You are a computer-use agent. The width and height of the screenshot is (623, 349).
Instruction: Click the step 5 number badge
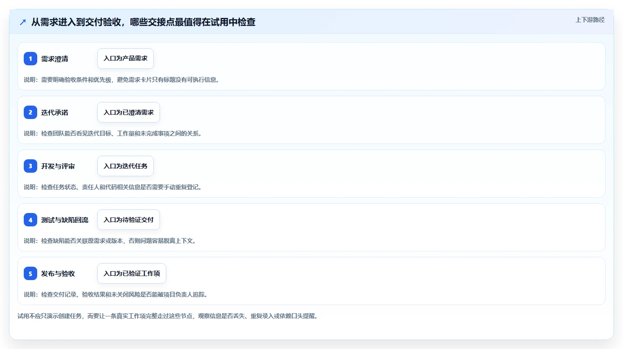(30, 273)
